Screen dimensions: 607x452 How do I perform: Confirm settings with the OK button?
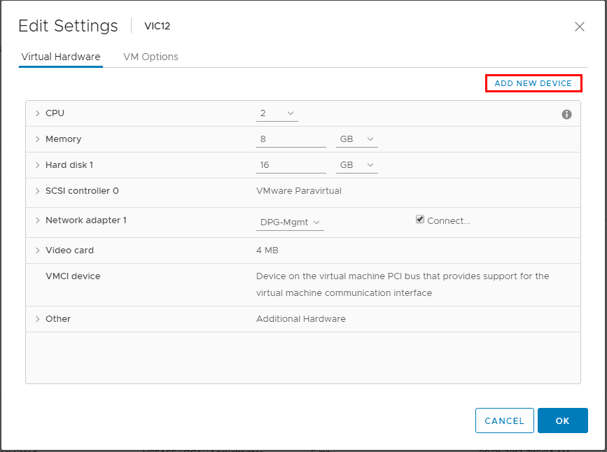point(562,421)
